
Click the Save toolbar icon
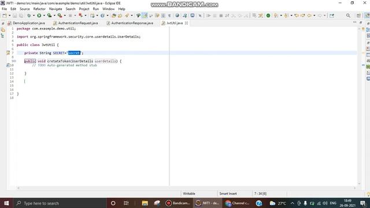(x=14, y=16)
